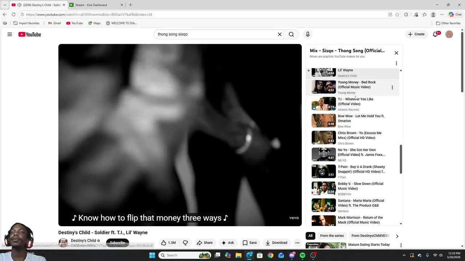
Task: Open Mix playlist options three-dot menu
Action: point(396,63)
